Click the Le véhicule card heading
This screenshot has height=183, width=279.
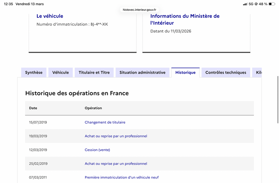point(50,16)
